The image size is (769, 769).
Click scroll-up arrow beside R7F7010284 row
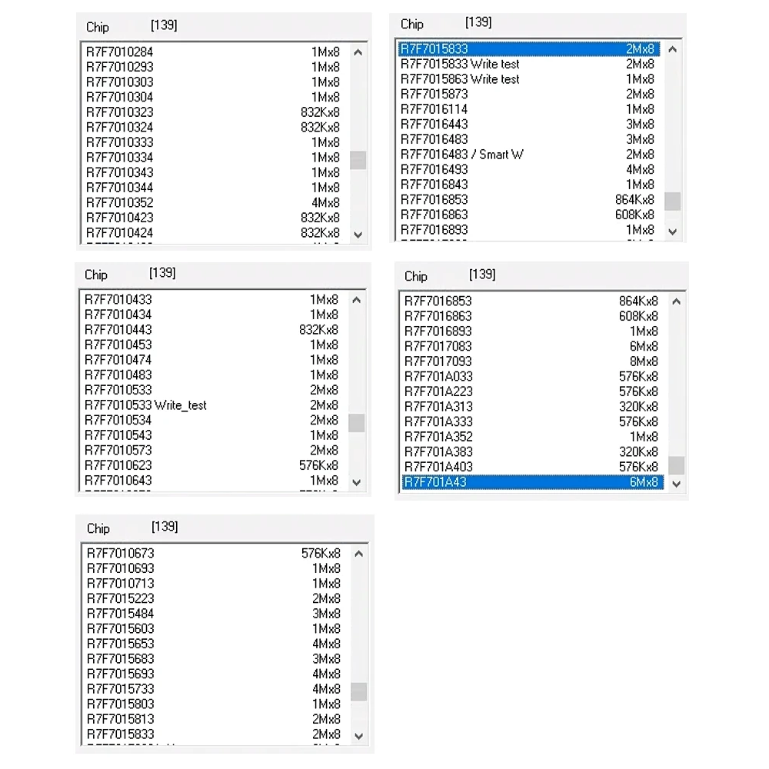(358, 53)
